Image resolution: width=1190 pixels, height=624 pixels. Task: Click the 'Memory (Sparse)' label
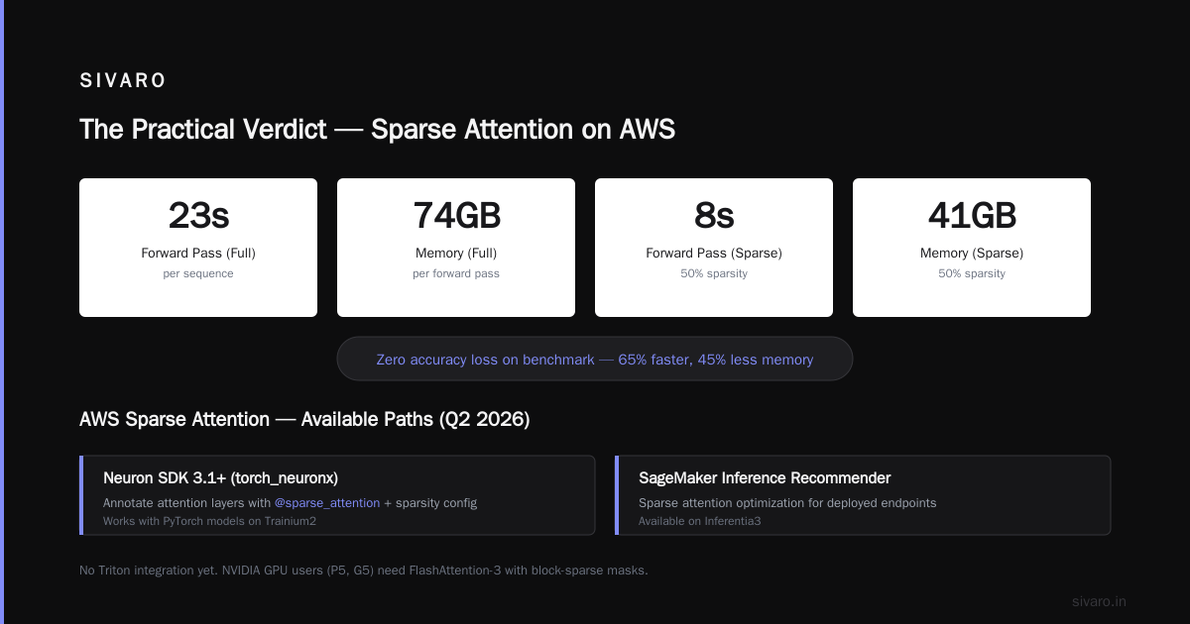(972, 254)
